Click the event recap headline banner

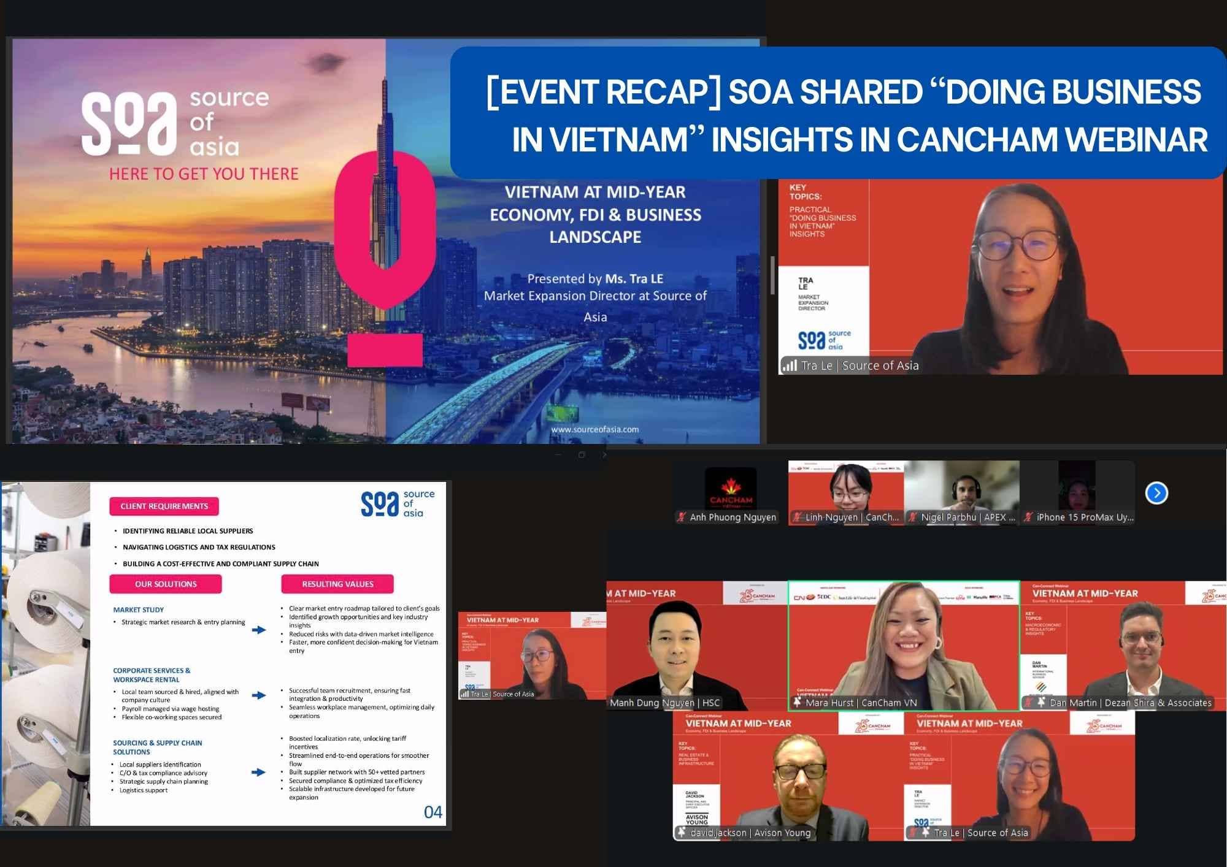tap(838, 113)
